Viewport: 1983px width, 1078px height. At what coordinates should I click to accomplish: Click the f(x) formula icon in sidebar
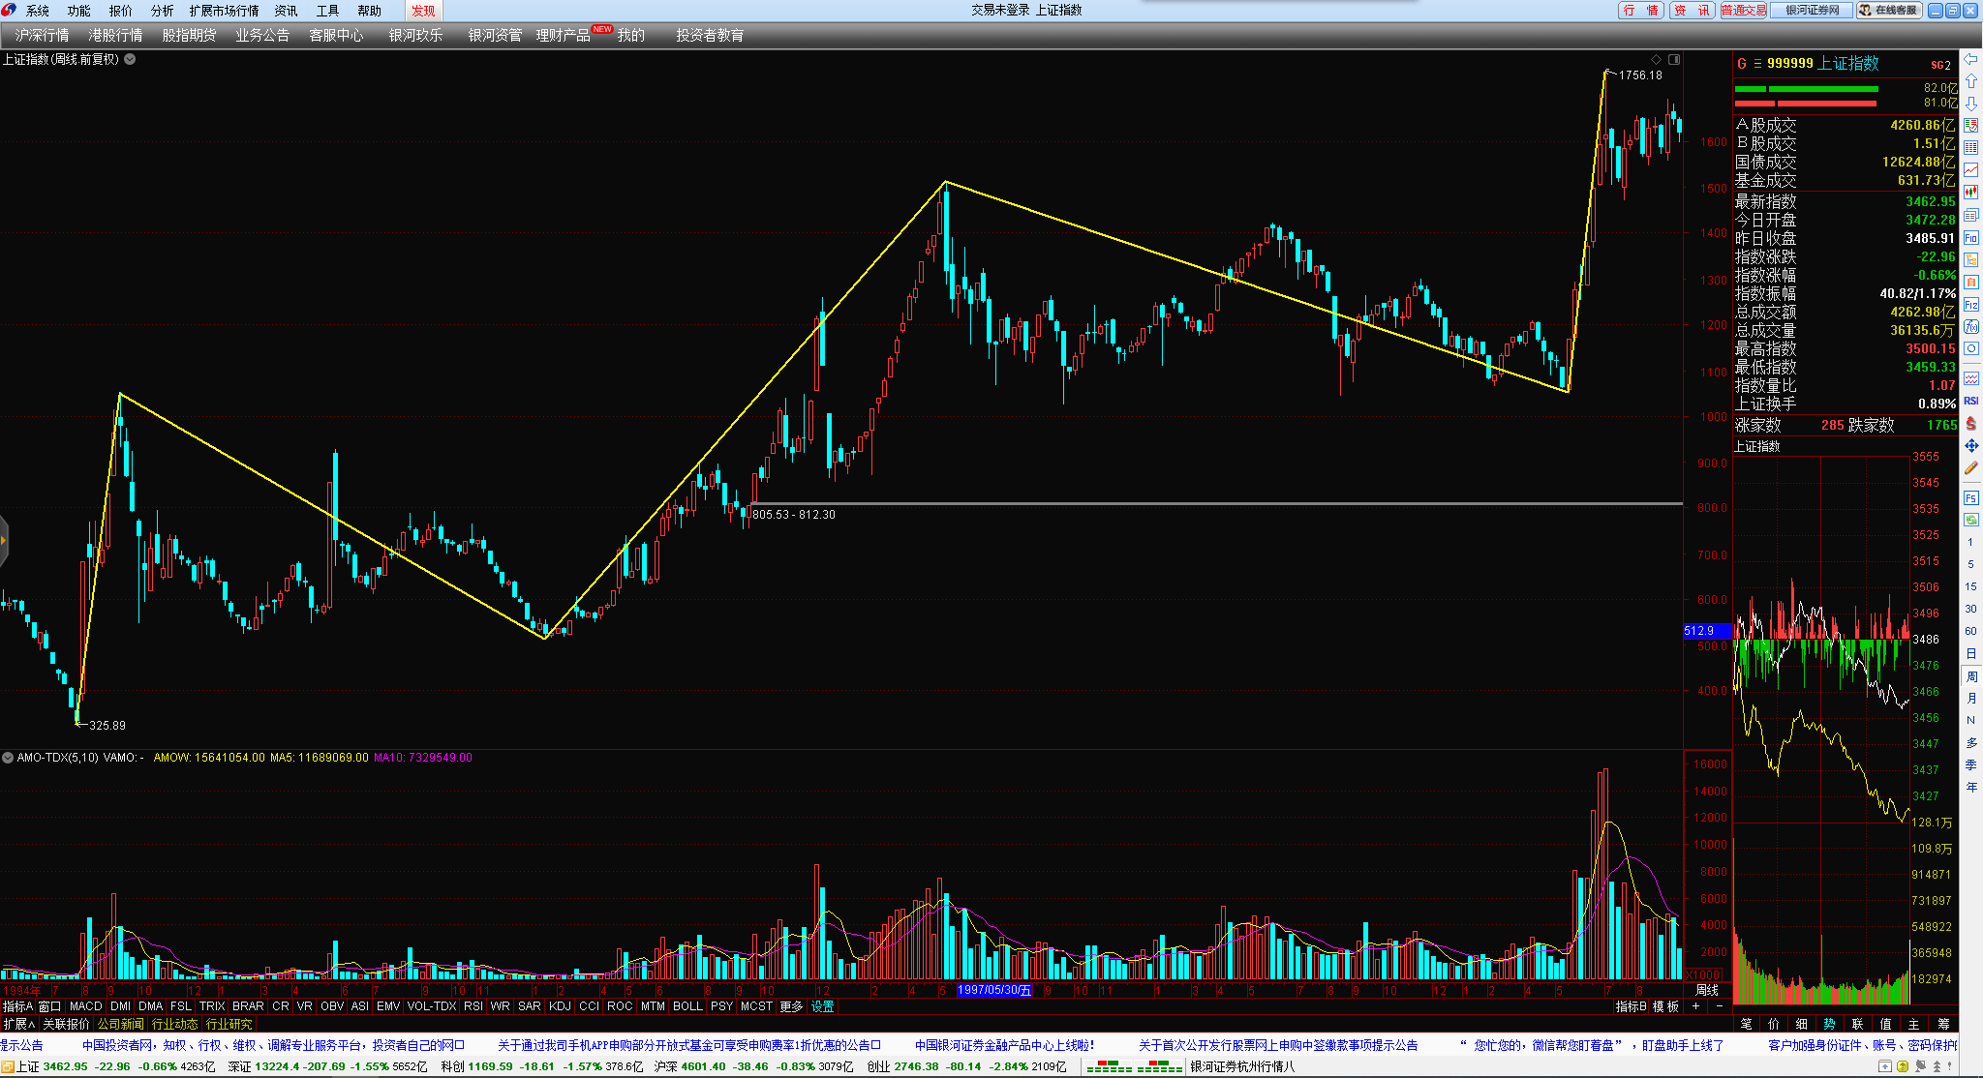[x=1970, y=327]
